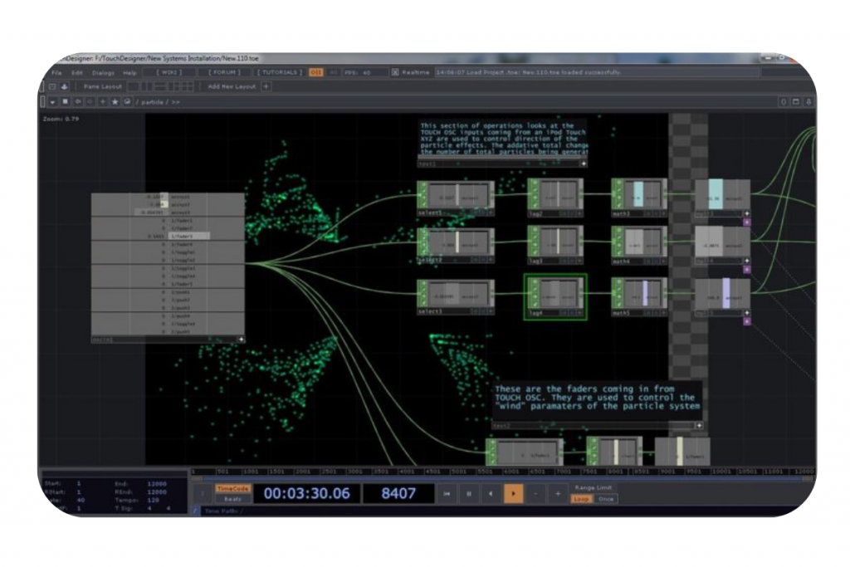Image resolution: width=850 pixels, height=567 pixels.
Task: Click the play reverse arrow
Action: tap(491, 493)
